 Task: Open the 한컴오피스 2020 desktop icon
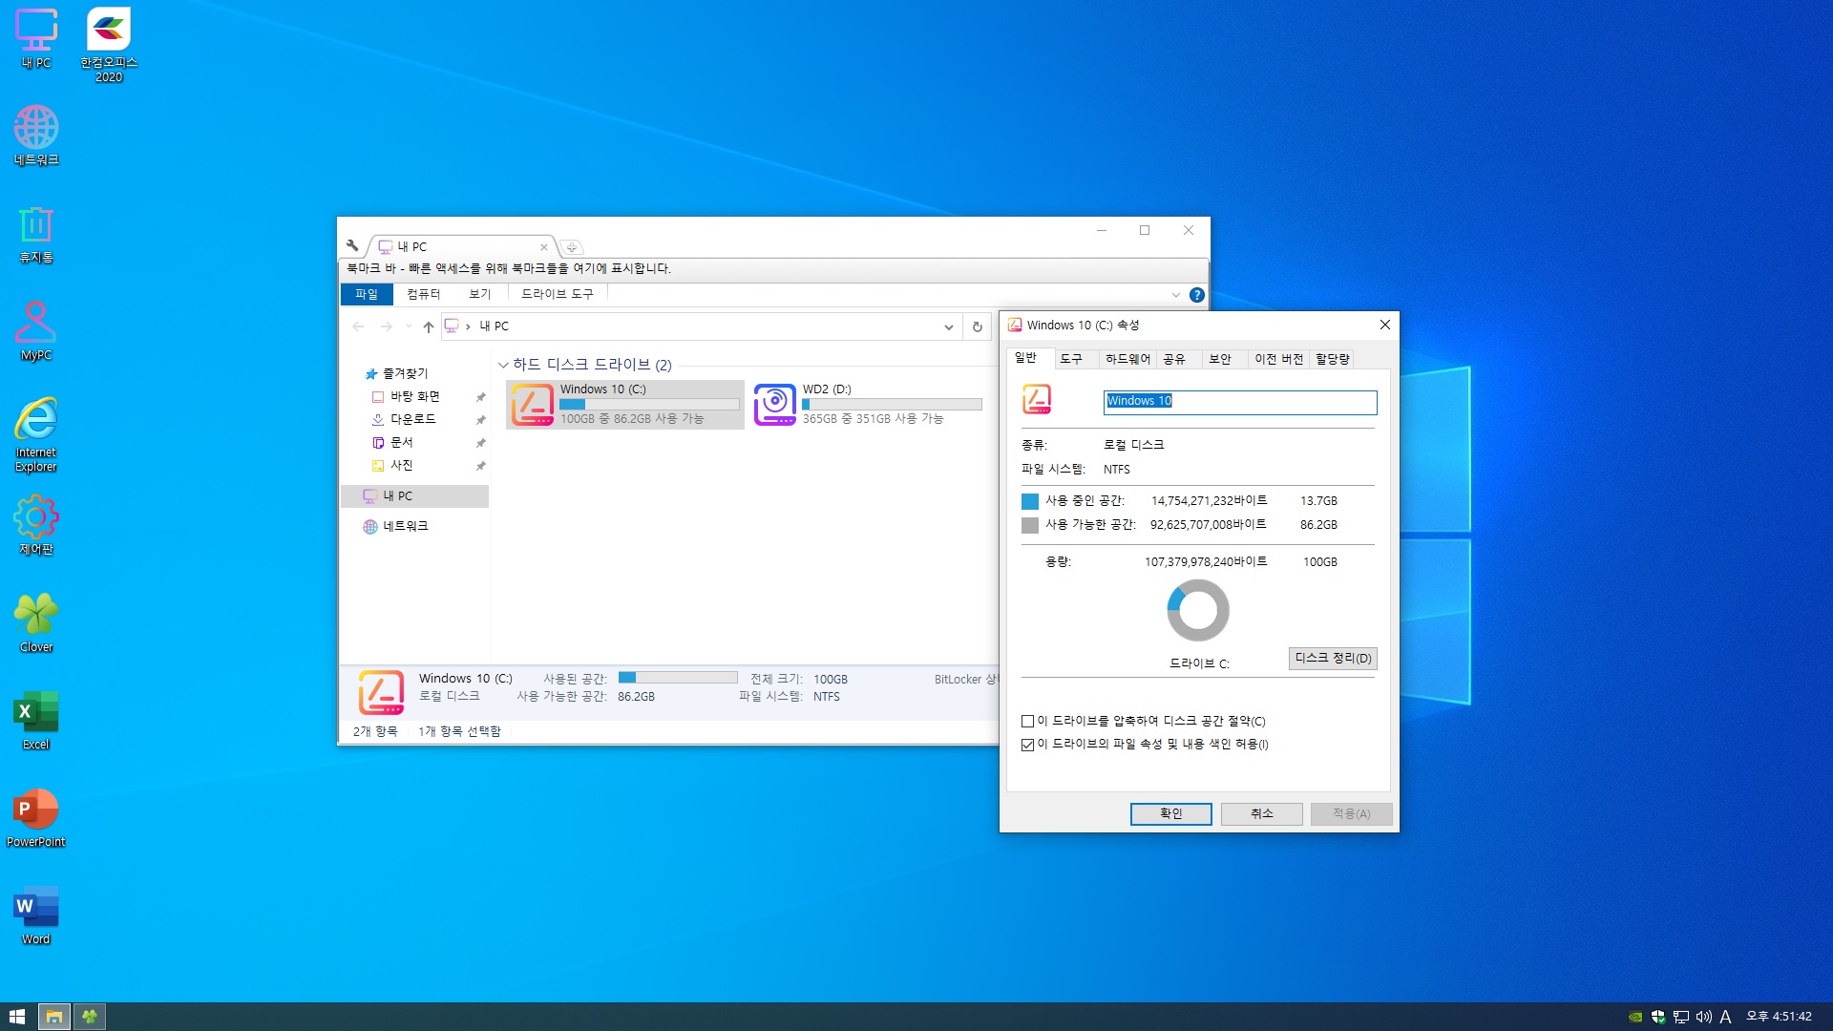point(109,44)
